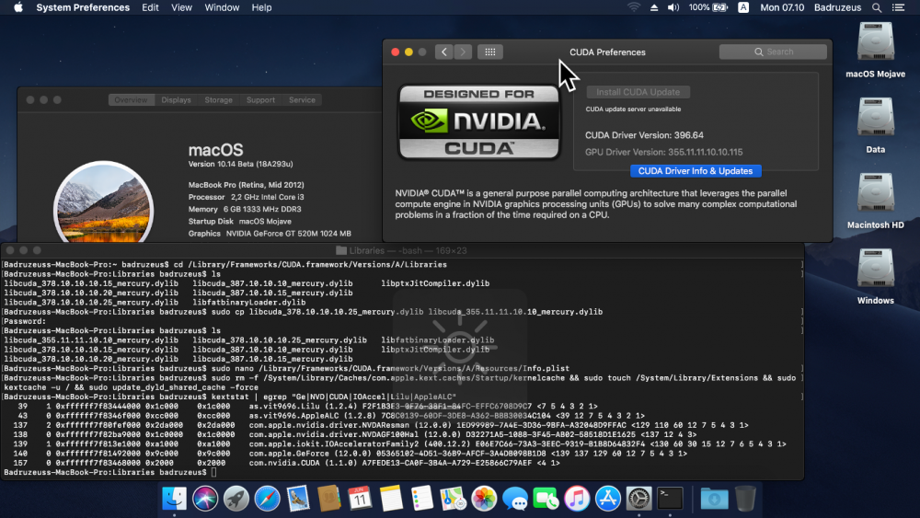Select Macintosh HD drive on desktop
The image size is (920, 518).
(876, 201)
